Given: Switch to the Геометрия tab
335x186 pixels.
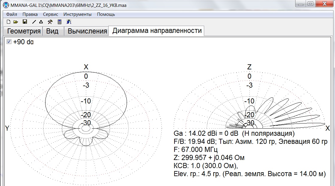Looking at the screenshot, I should pos(24,31).
